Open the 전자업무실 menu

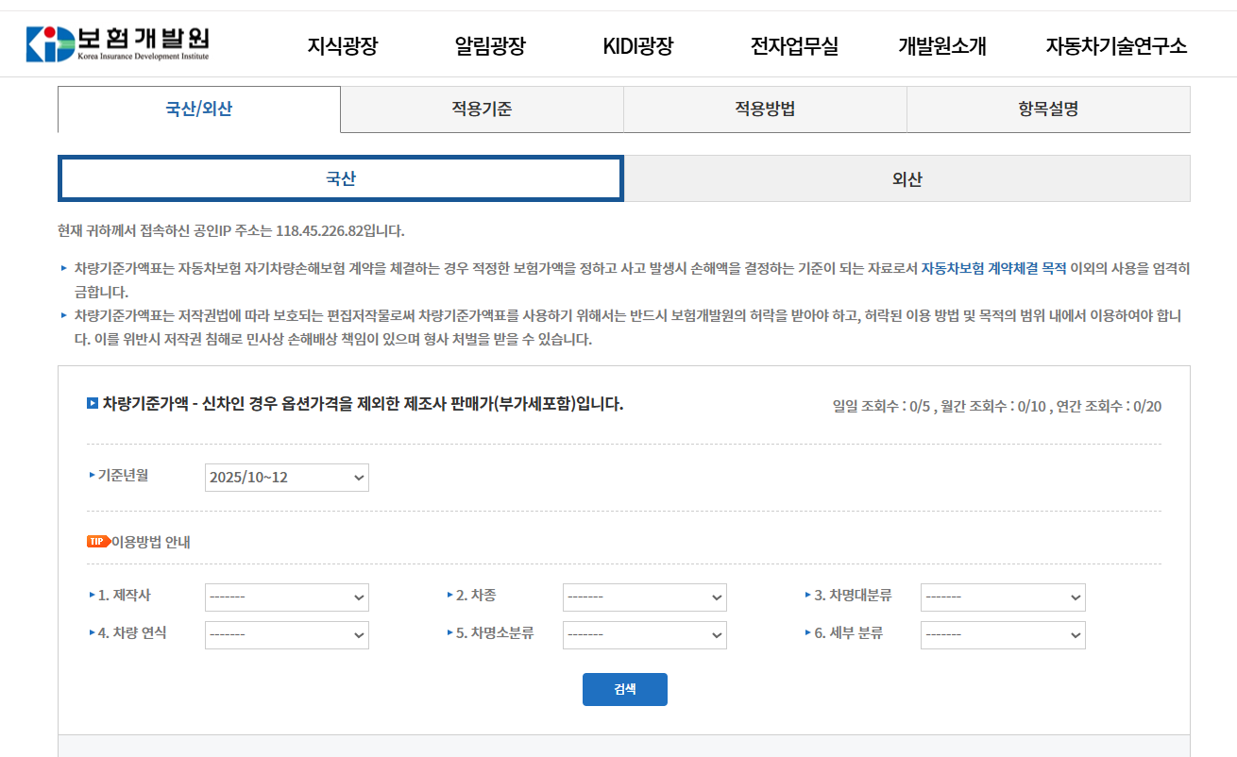794,45
